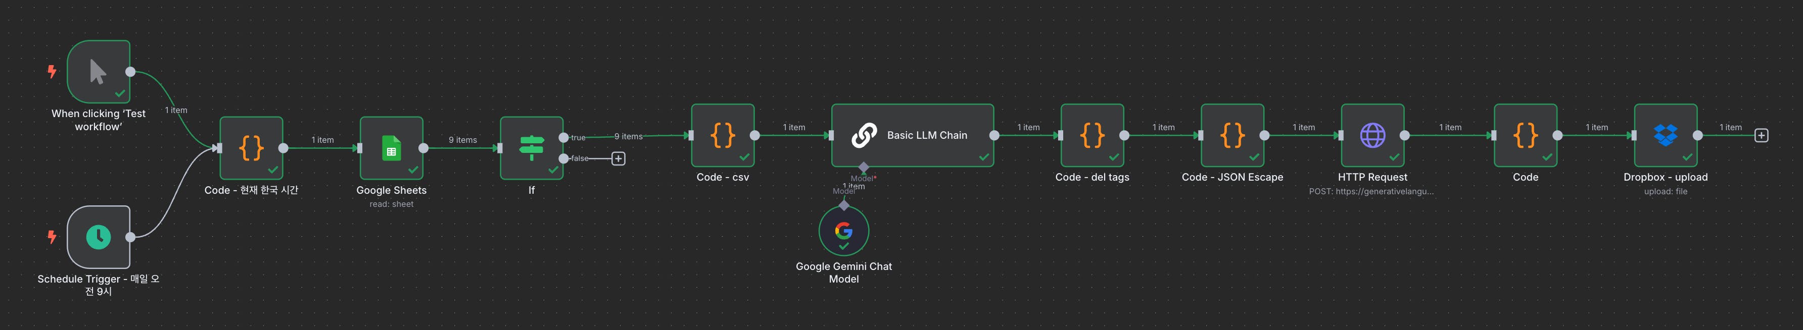The image size is (1803, 330).
Task: Click the lightning bolt beside the Test workflow trigger
Action: 52,71
